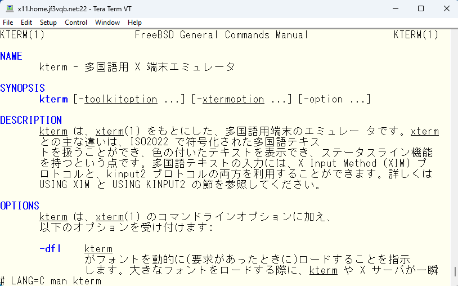
Task: Close the Tera Term window
Action: (446, 8)
